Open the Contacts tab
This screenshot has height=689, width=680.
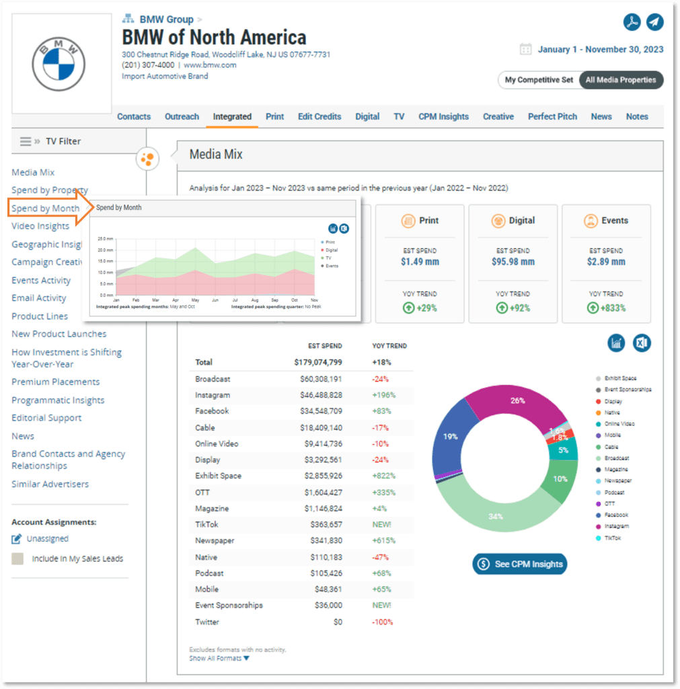pyautogui.click(x=134, y=116)
